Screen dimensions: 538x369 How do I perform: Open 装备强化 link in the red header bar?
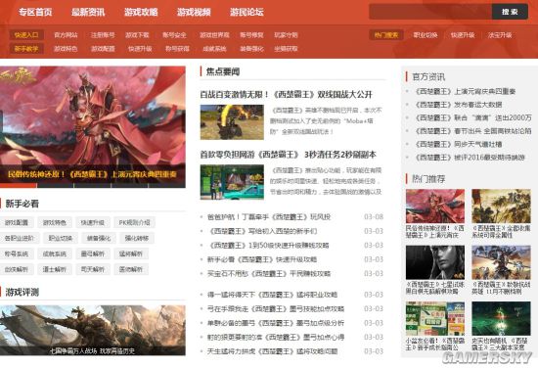[x=251, y=49]
